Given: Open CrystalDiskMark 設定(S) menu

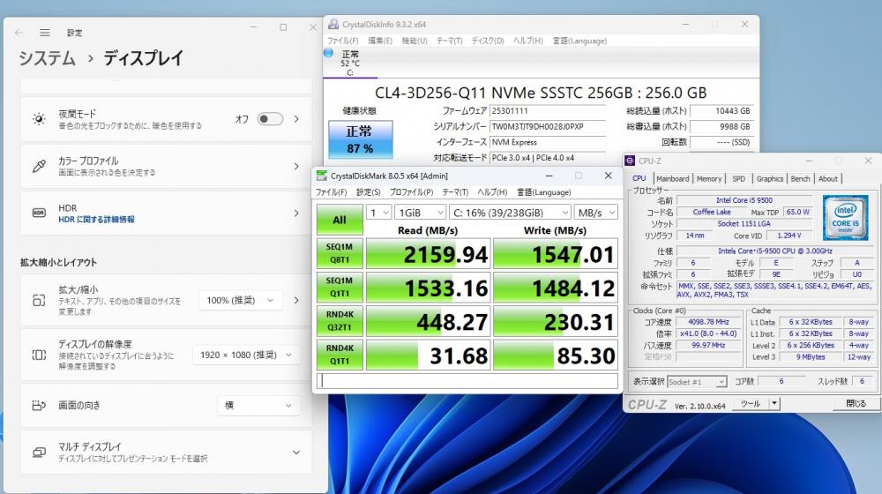Looking at the screenshot, I should (x=369, y=192).
